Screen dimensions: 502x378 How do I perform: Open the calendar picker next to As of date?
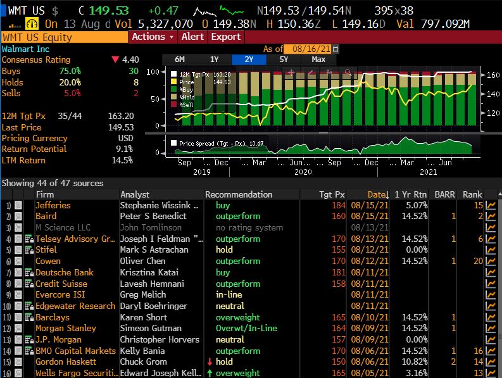click(336, 49)
